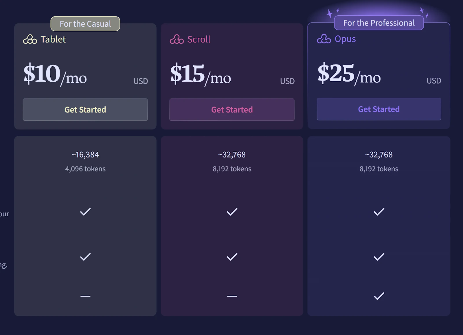
Task: Get started with the Tablet plan
Action: point(85,109)
